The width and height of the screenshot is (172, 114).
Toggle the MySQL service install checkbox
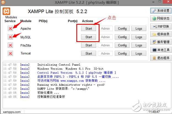10,37
